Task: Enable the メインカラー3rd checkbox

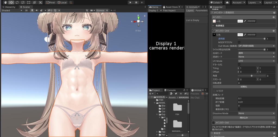Action: (213, 123)
